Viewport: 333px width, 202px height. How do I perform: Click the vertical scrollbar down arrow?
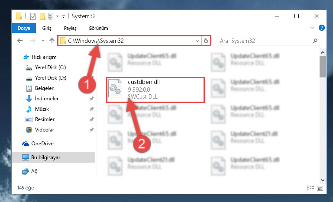(323, 180)
